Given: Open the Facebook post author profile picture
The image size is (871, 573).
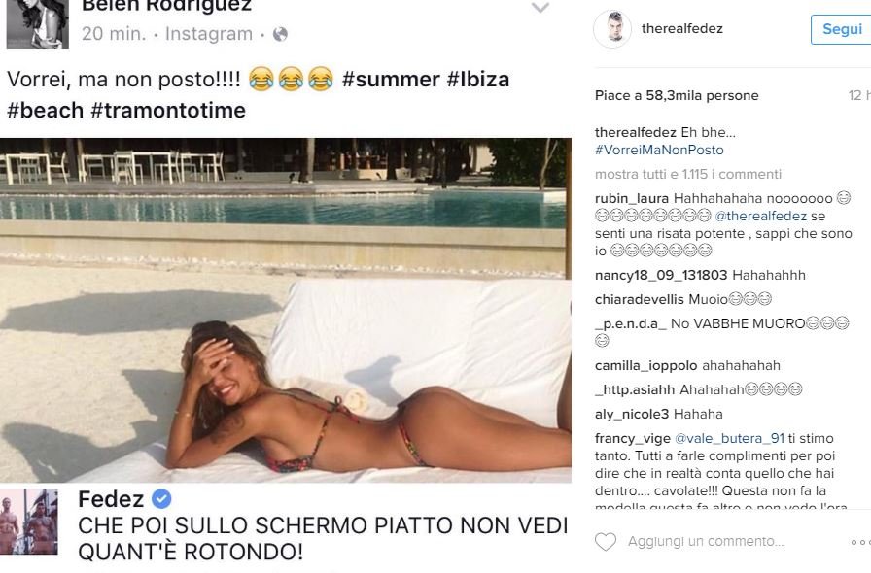Looking at the screenshot, I should [x=37, y=24].
